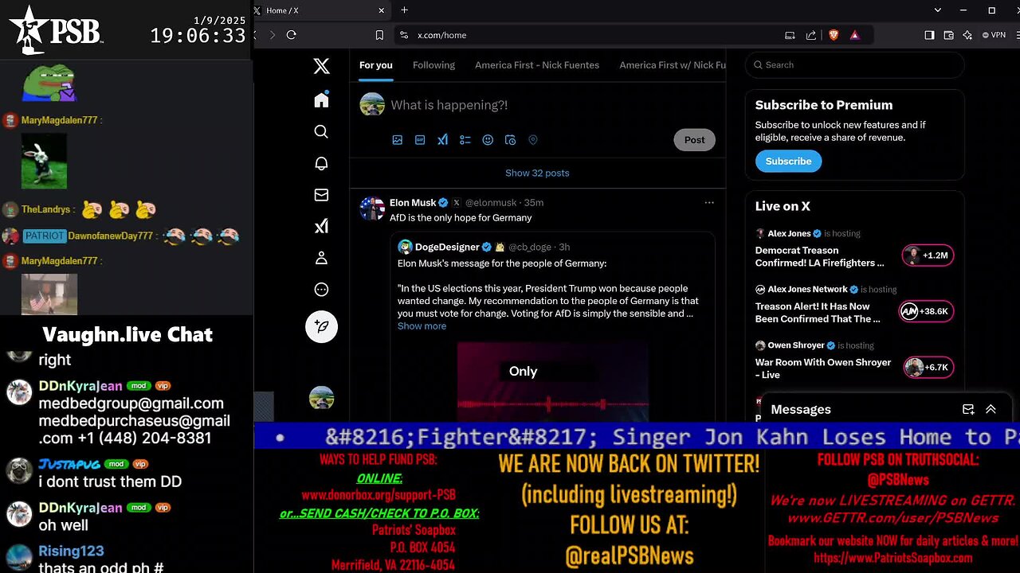
Task: Join War Room With Owen Shroyer live
Action: click(823, 368)
